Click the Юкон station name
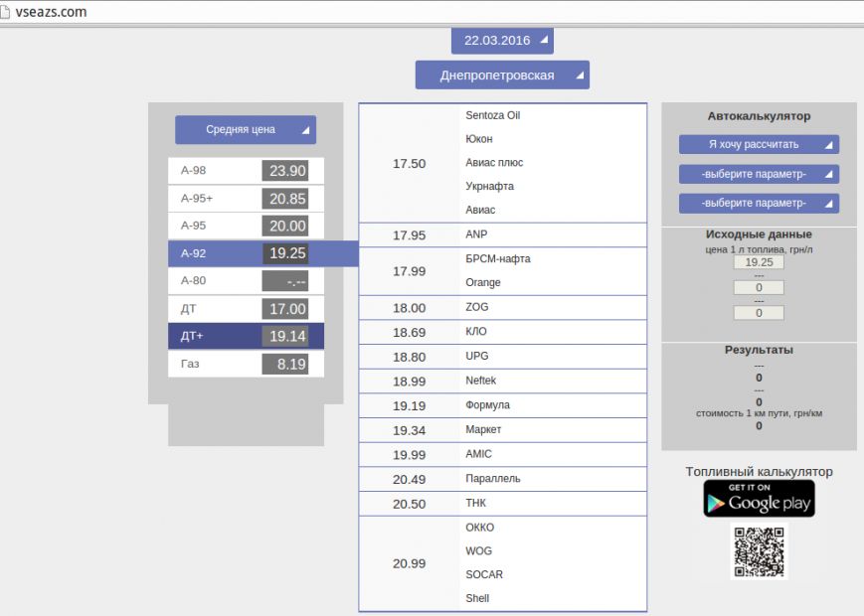The height and width of the screenshot is (616, 864). pos(479,139)
